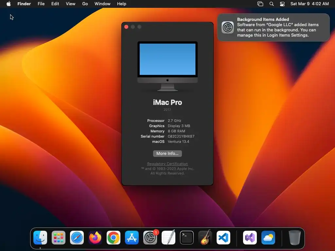Image resolution: width=335 pixels, height=251 pixels.
Task: Open the Window menu
Action: point(102,4)
